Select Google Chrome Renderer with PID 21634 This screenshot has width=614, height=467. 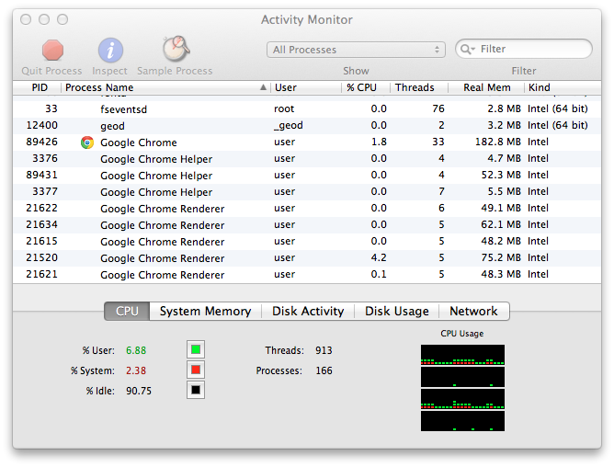(x=307, y=225)
